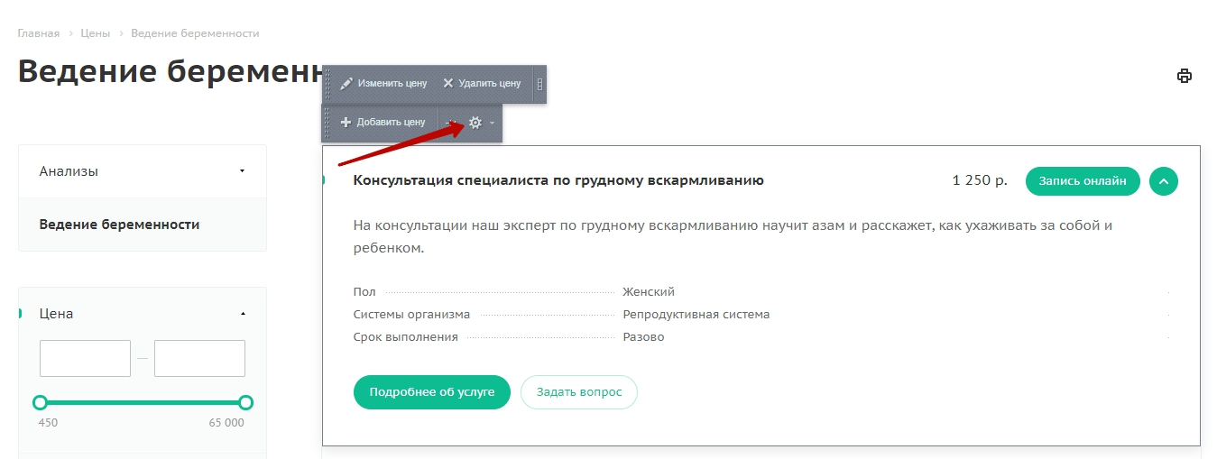Go to the 'Главная' breadcrumb link
Image resolution: width=1217 pixels, height=459 pixels.
[39, 33]
